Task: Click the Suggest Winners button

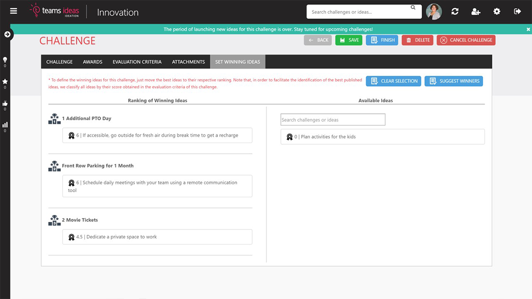Action: 453,81
